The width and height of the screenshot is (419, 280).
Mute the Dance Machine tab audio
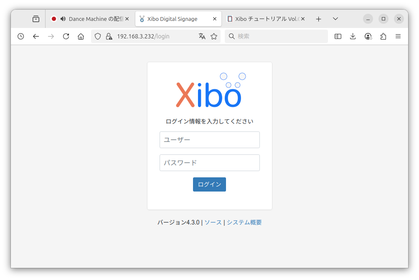pos(63,19)
